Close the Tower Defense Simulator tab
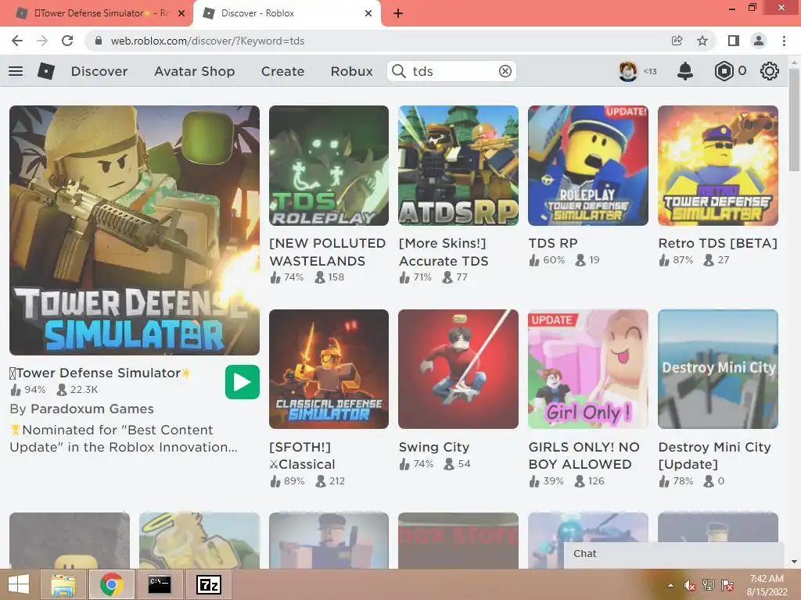The height and width of the screenshot is (600, 801). point(181,13)
